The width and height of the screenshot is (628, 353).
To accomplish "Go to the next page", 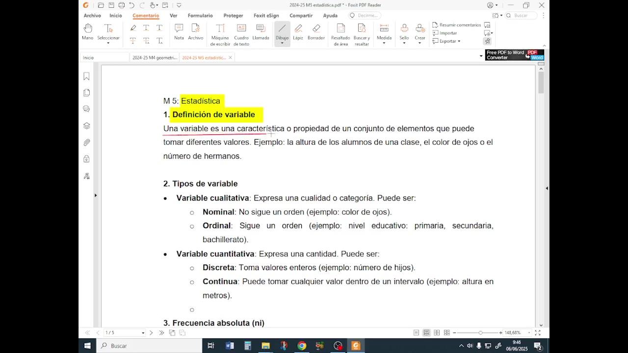I will [151, 333].
